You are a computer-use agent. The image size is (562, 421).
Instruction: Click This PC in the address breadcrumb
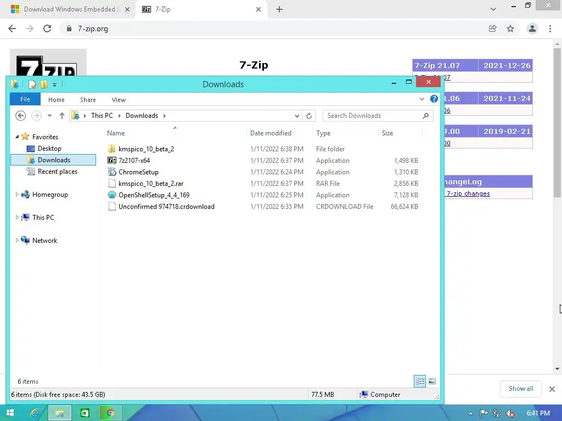click(x=102, y=116)
